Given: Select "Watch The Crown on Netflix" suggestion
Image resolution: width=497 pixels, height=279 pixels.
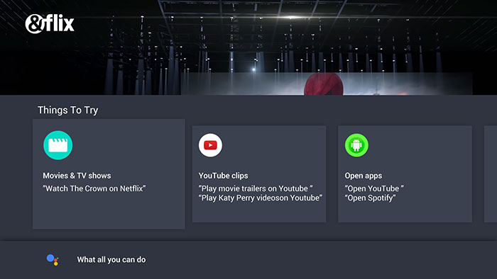Looking at the screenshot, I should [94, 188].
